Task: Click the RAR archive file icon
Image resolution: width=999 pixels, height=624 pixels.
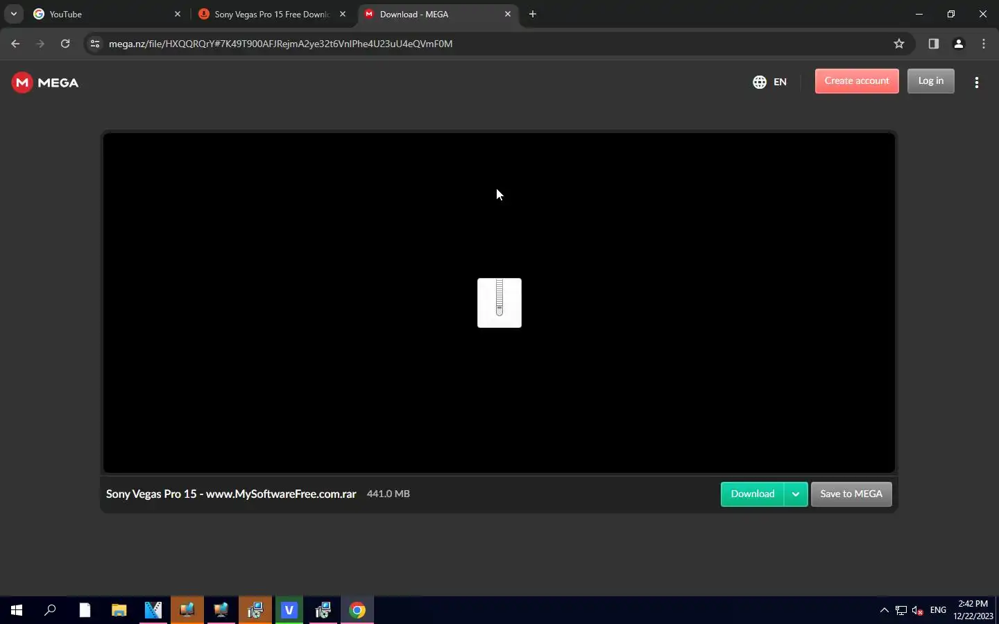Action: 499,303
